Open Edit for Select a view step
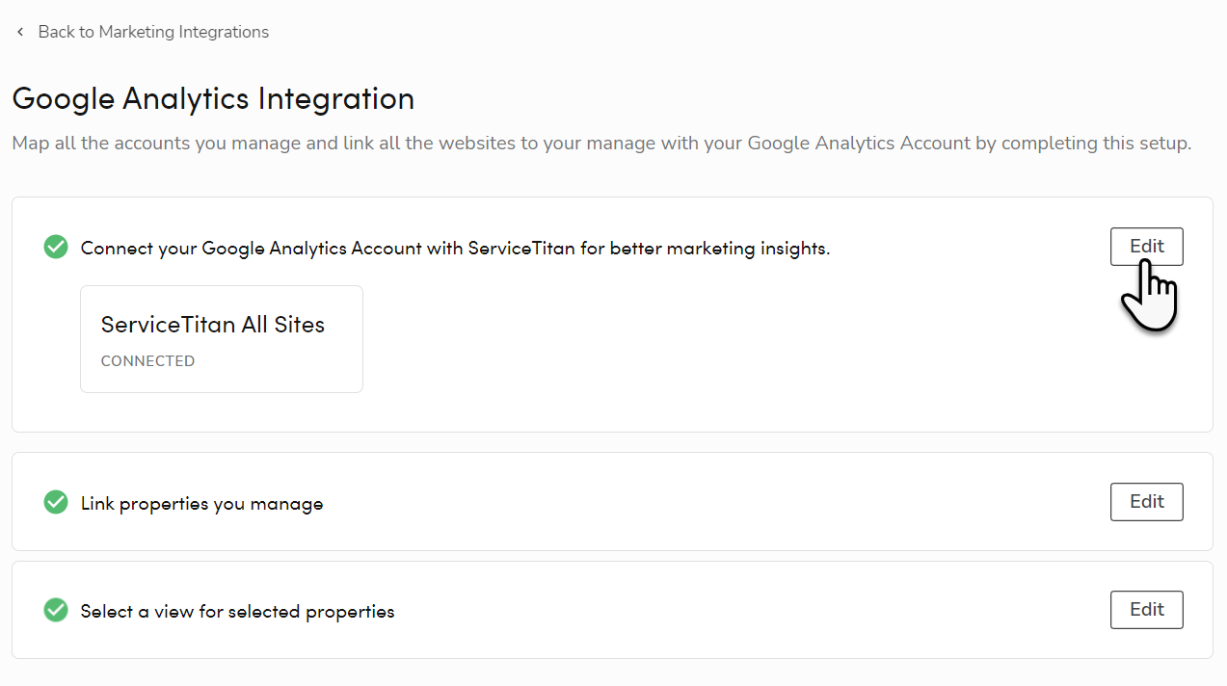The width and height of the screenshot is (1227, 686). coord(1146,610)
